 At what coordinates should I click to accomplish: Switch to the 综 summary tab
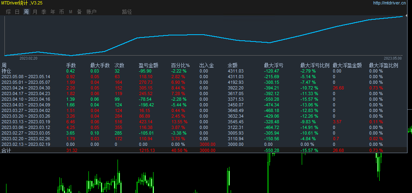(8, 12)
